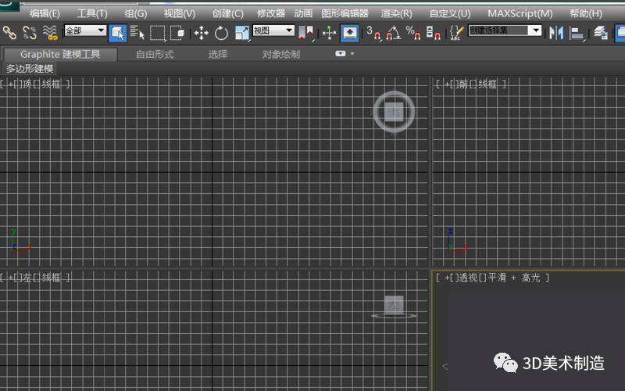Open the 视图 reference coordinate dropdown

coord(273,30)
